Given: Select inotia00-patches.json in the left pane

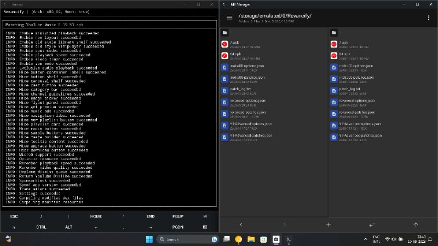Looking at the screenshot, I should (274, 79).
